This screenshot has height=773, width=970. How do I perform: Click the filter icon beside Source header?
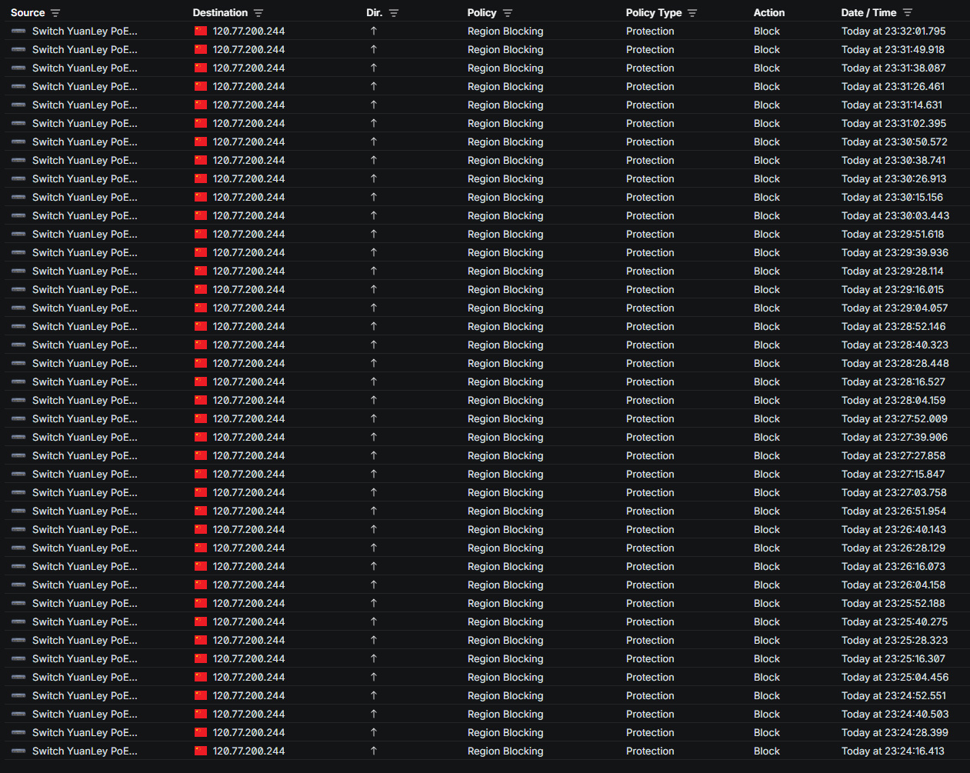(x=55, y=13)
